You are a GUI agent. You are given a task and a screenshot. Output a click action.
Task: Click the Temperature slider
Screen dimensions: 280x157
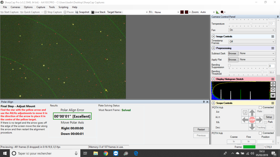pyautogui.click(x=248, y=24)
